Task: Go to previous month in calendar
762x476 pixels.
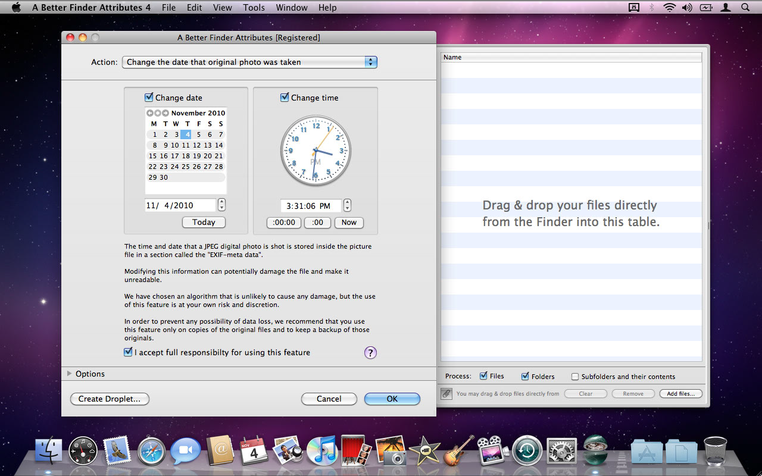Action: click(x=150, y=113)
